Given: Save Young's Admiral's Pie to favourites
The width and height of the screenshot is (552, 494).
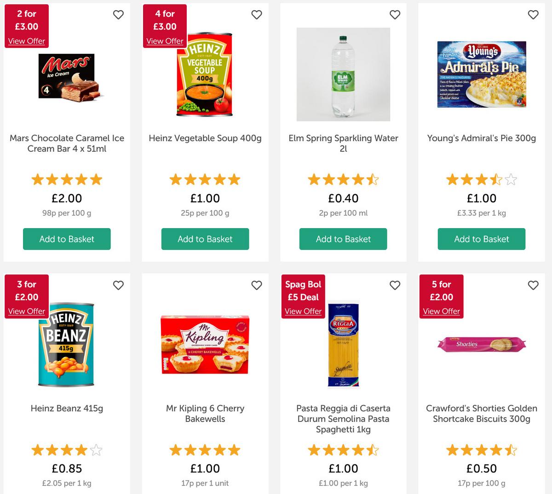Looking at the screenshot, I should (x=533, y=15).
